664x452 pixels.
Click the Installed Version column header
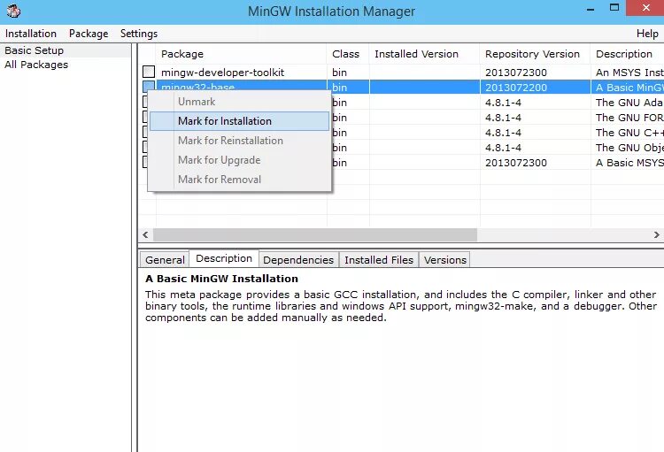tap(424, 54)
